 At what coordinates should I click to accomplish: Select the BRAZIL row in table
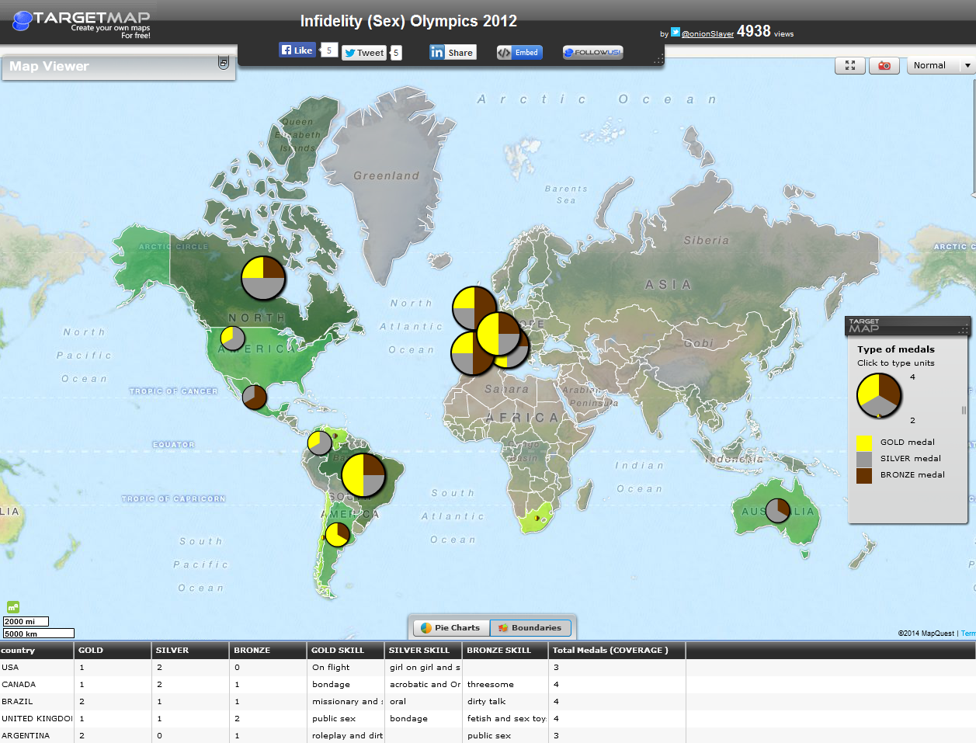pos(488,702)
